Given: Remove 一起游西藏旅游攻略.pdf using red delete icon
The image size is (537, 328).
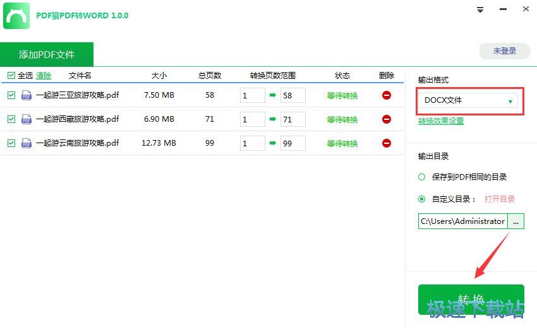Looking at the screenshot, I should [x=386, y=119].
